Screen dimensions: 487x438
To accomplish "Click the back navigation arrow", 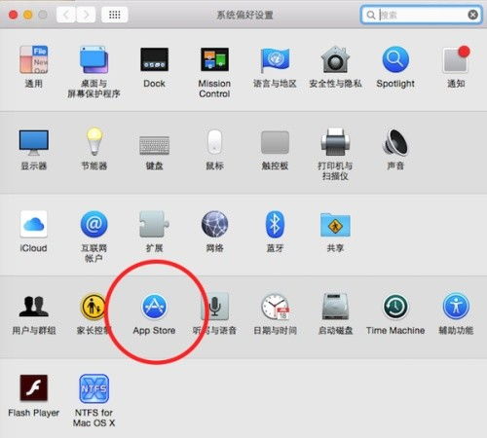I will pyautogui.click(x=66, y=15).
